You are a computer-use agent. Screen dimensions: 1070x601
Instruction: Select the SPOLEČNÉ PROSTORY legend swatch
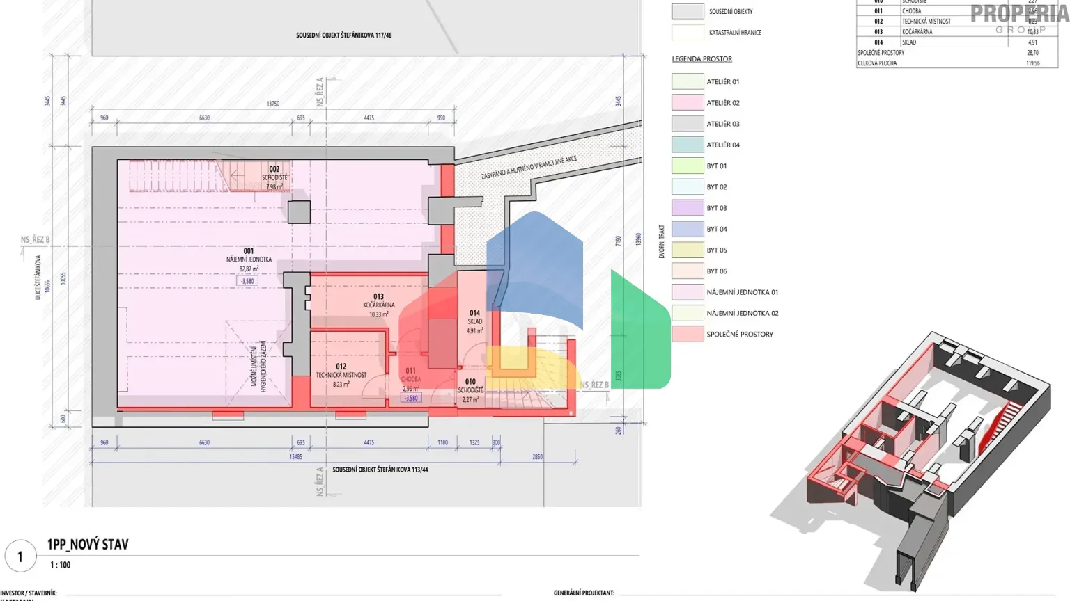687,333
